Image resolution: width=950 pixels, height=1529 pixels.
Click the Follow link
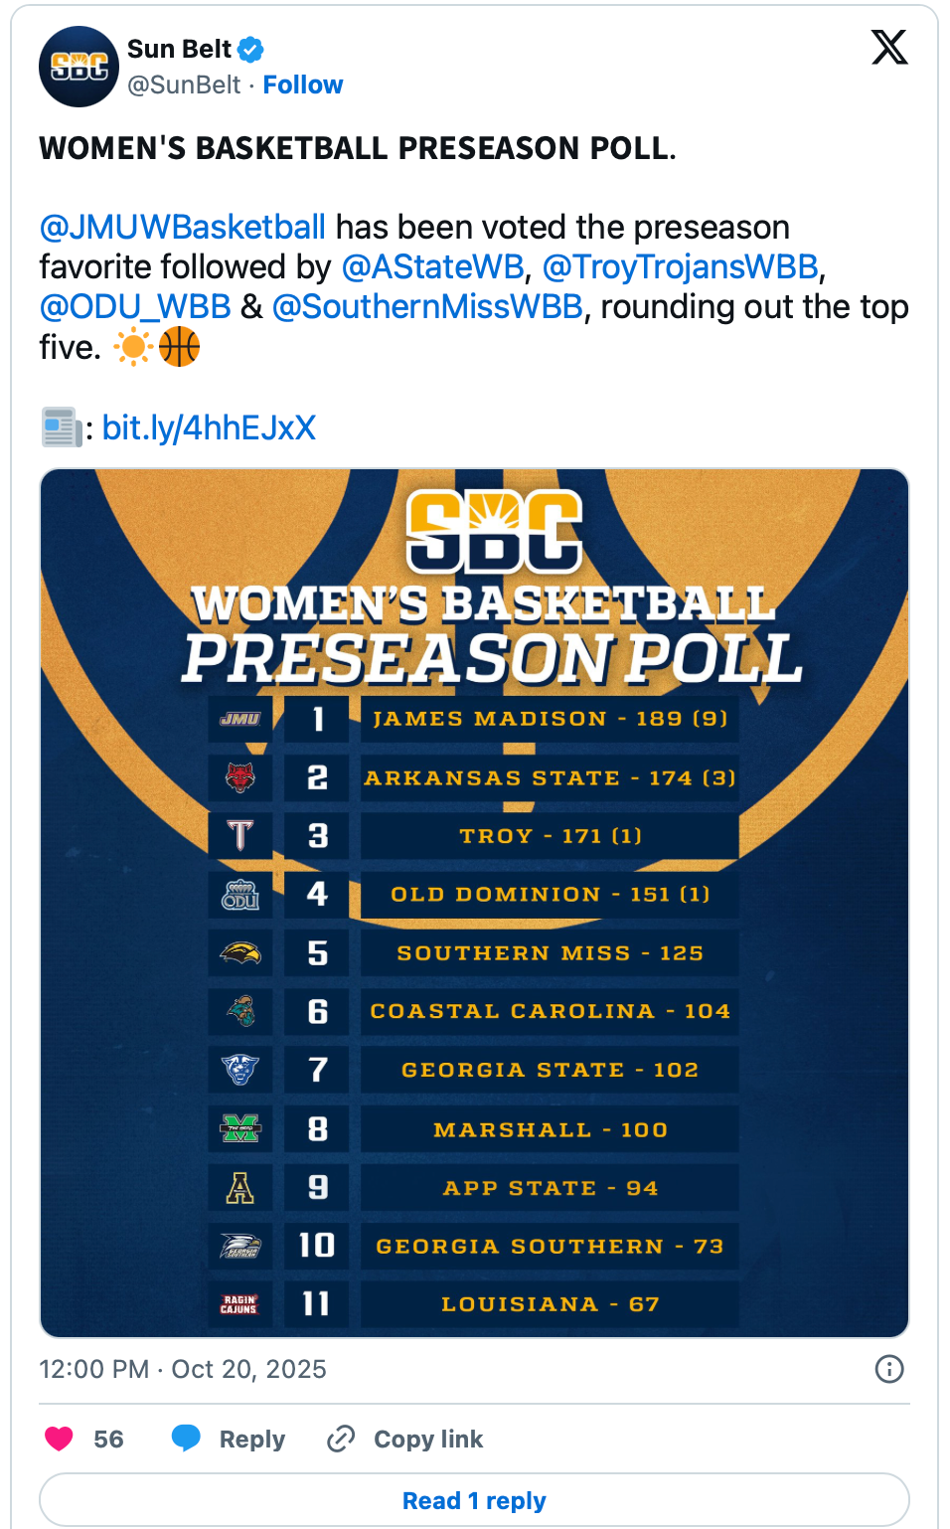(x=302, y=85)
